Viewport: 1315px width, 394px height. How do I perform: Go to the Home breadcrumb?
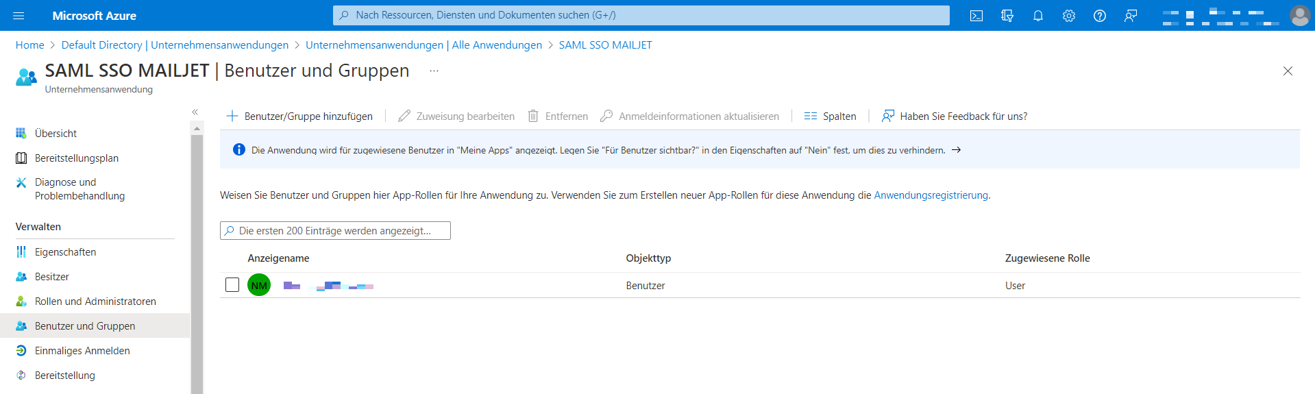coord(29,45)
